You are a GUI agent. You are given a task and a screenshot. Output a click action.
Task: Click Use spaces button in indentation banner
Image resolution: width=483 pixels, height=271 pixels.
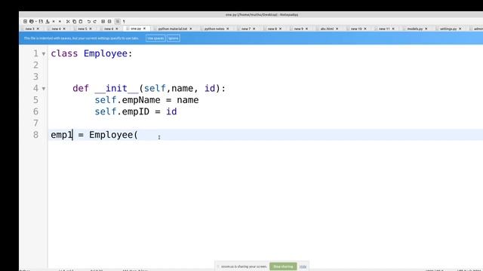pos(155,38)
